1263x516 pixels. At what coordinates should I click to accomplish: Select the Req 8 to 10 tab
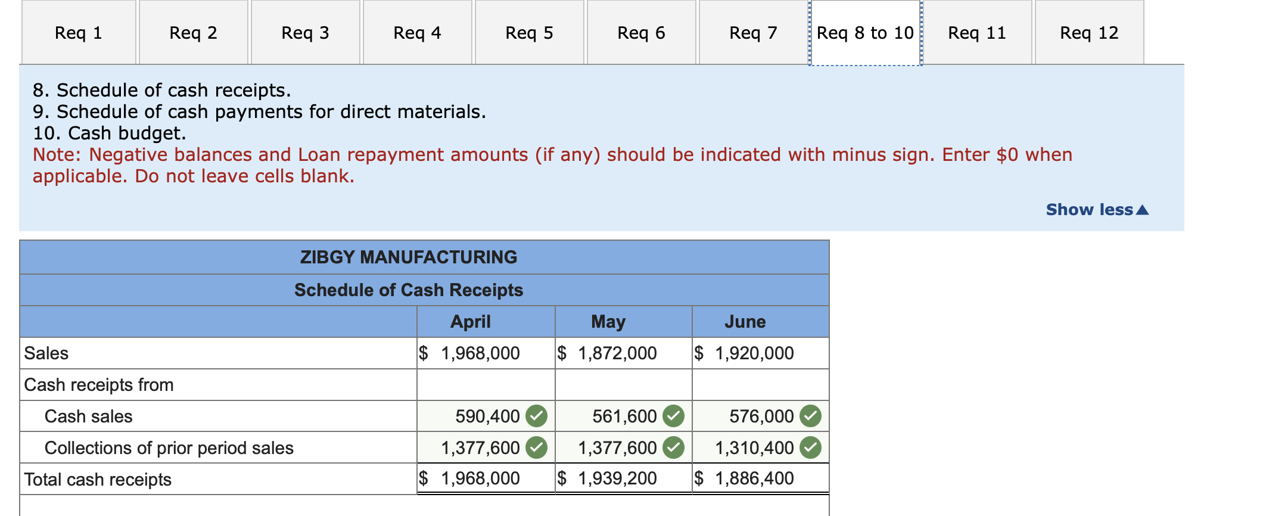pos(865,33)
